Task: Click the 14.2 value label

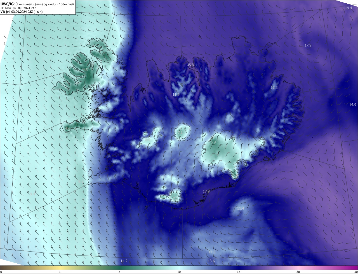Action: click(124, 261)
